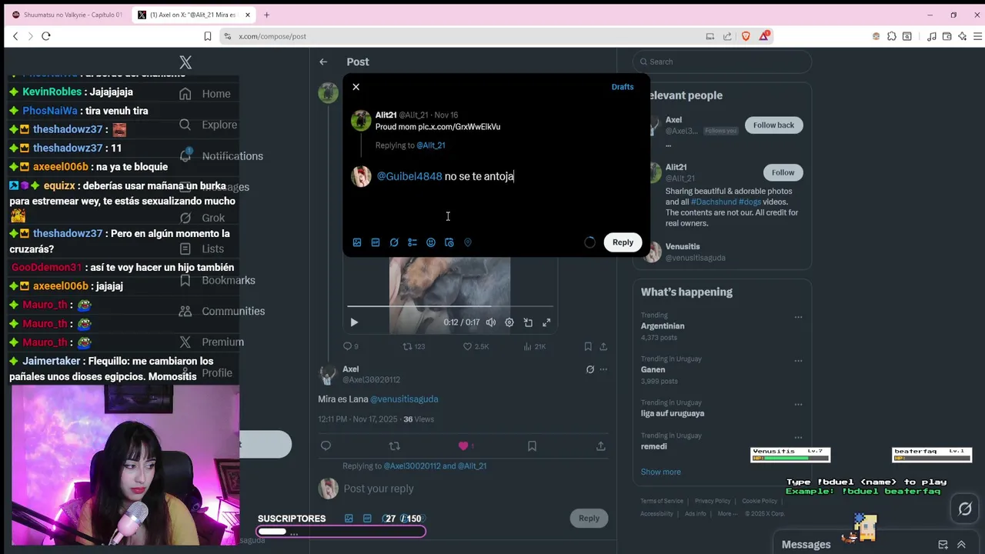Screen dimensions: 985x554
Task: Open a new browser tab
Action: click(266, 15)
